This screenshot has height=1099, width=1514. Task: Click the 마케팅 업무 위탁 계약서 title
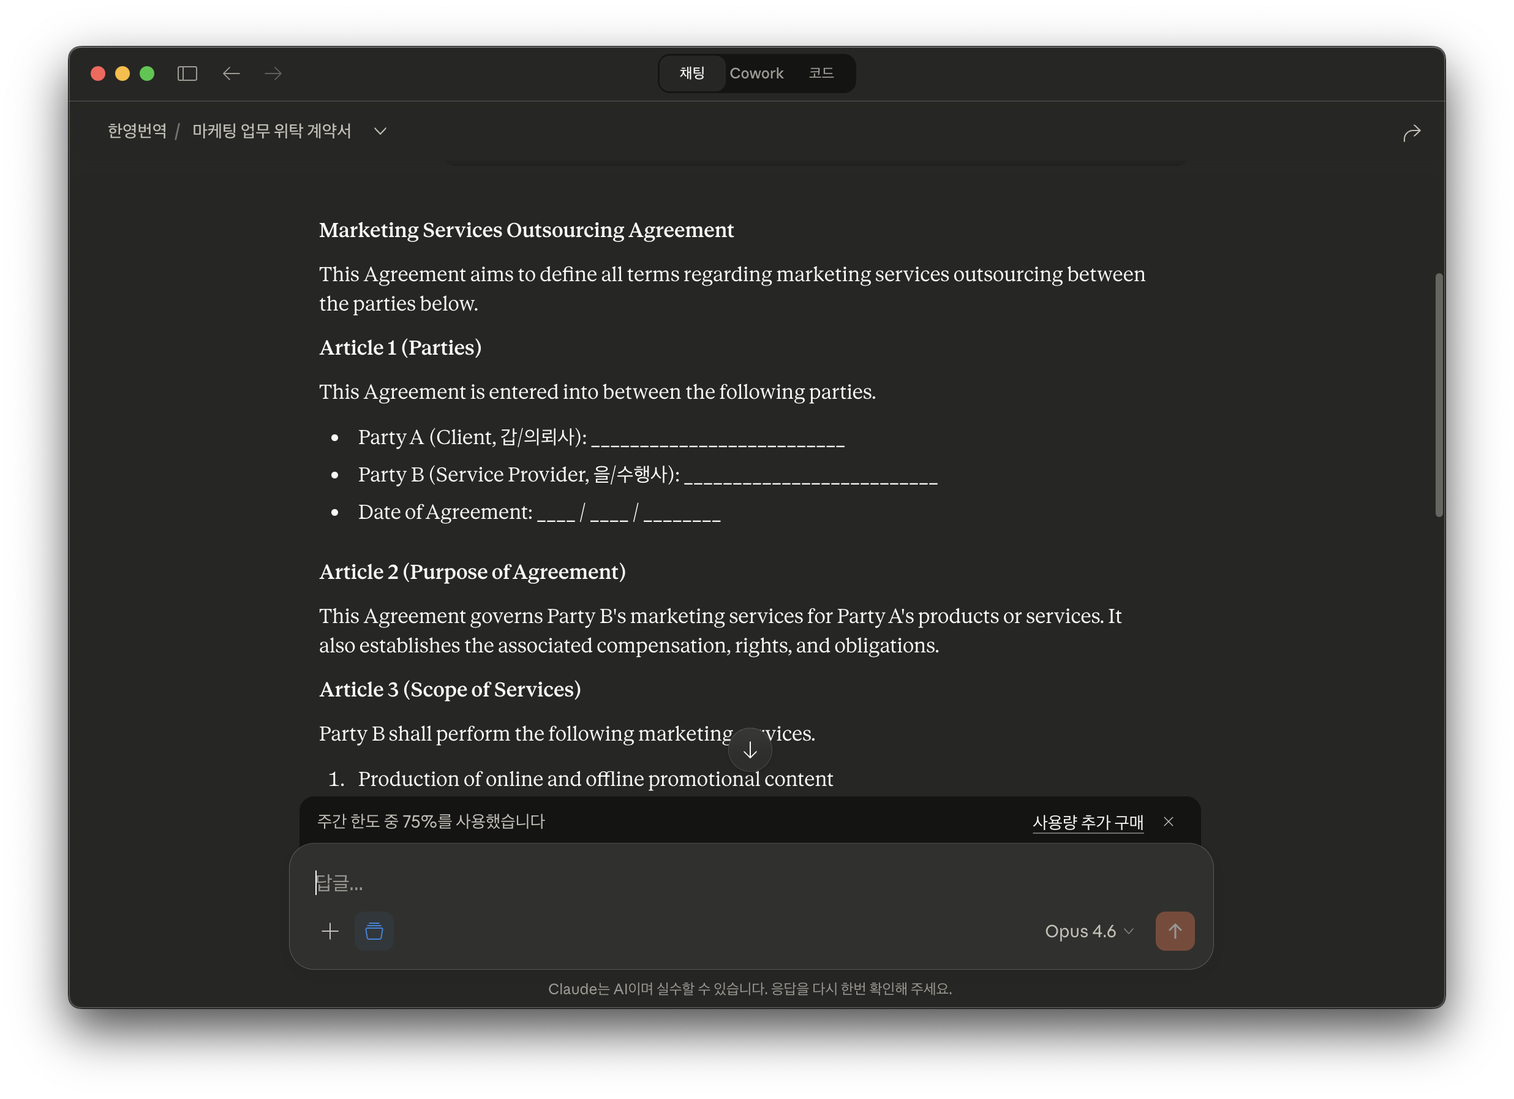272,131
